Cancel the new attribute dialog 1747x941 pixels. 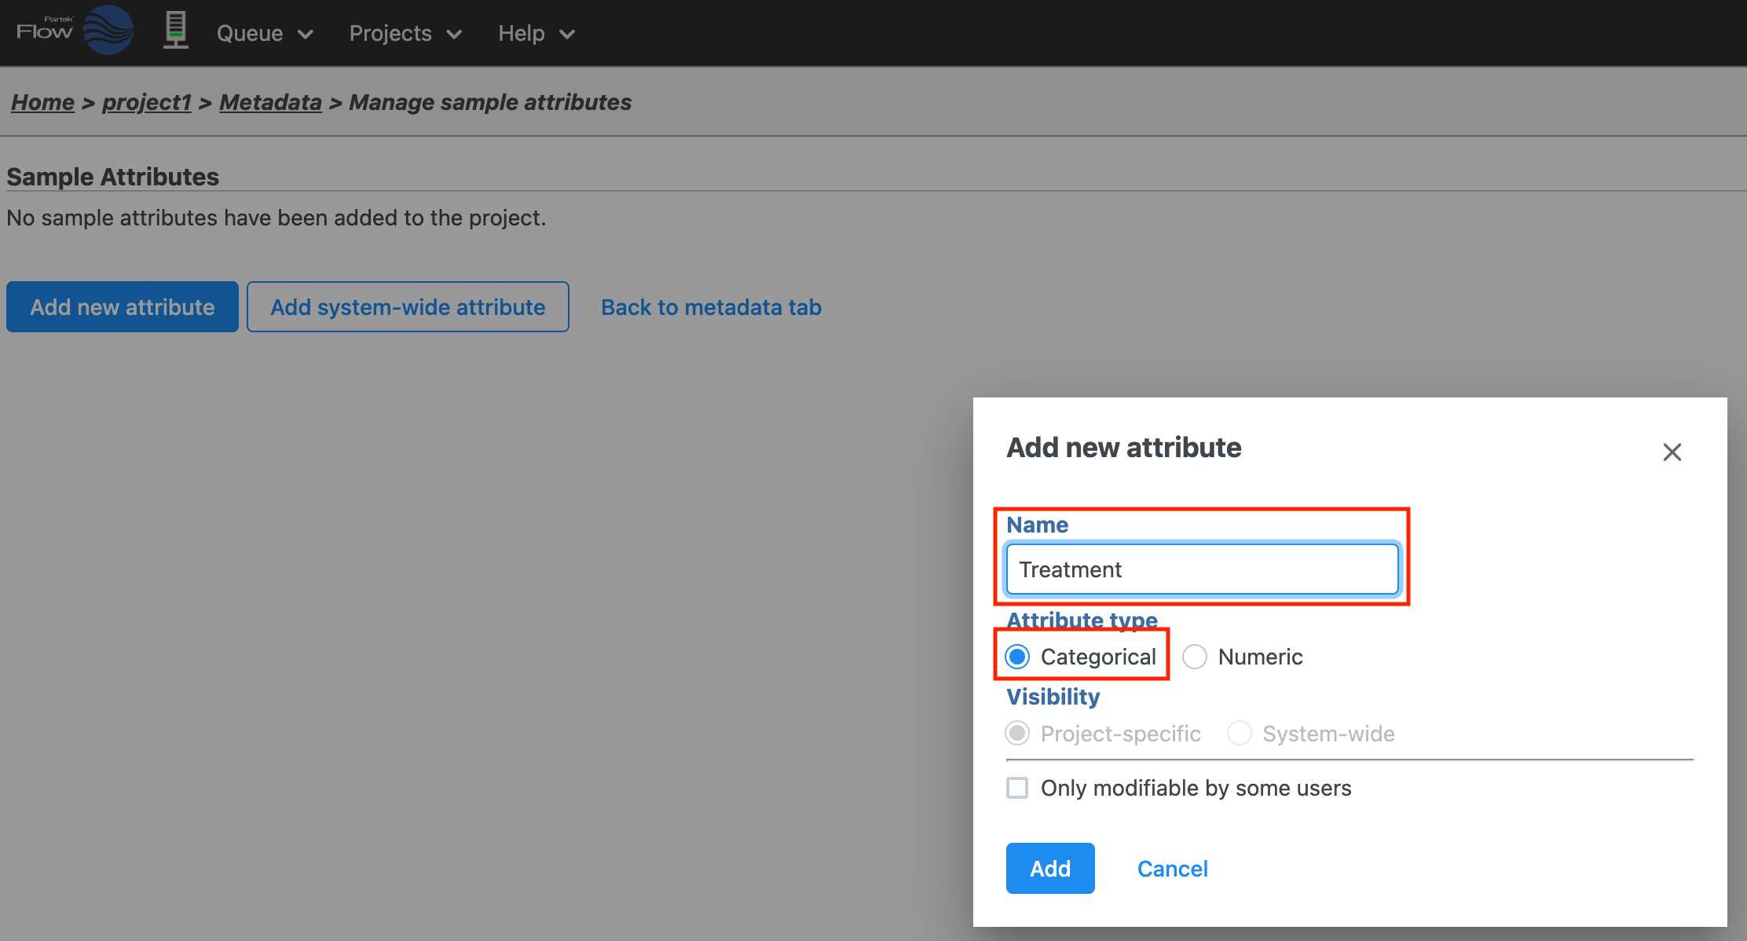tap(1172, 869)
